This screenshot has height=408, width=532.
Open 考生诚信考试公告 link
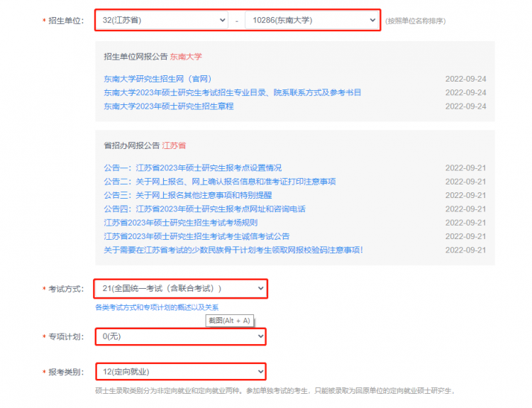coord(196,236)
